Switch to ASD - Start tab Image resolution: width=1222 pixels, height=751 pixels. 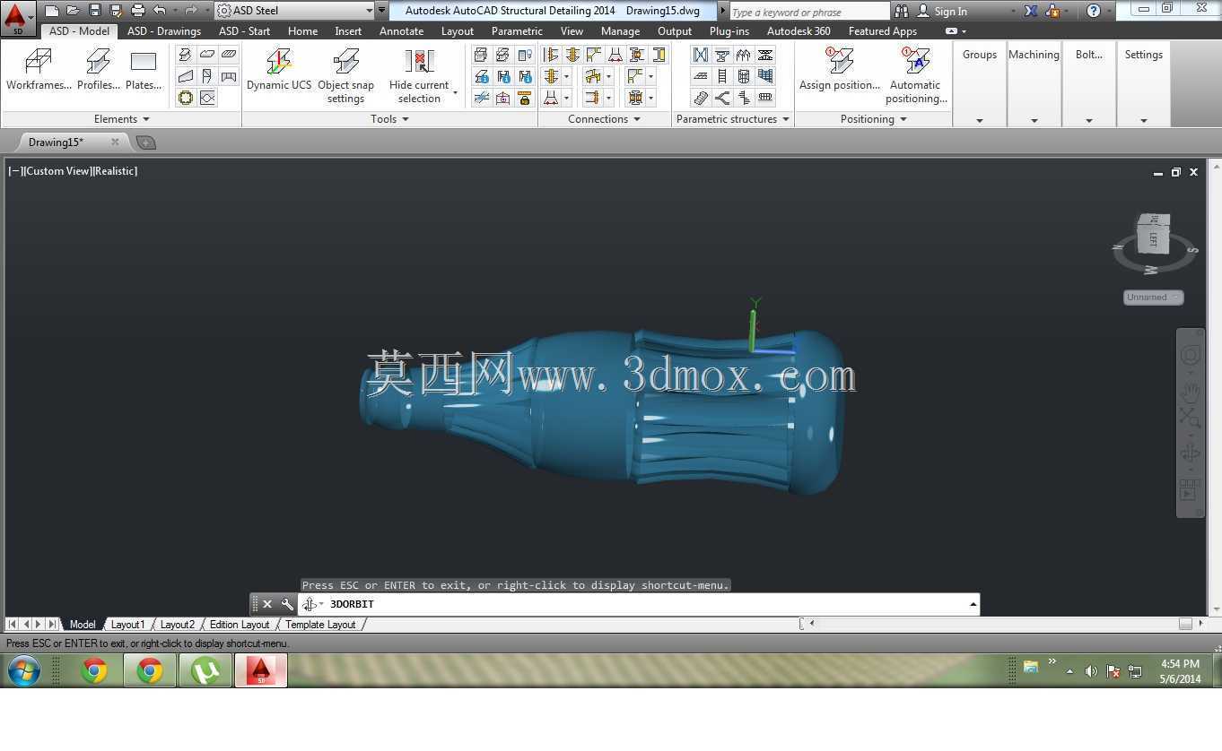[244, 31]
